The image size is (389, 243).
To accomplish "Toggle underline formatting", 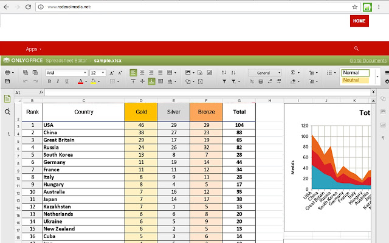I will (x=66, y=81).
